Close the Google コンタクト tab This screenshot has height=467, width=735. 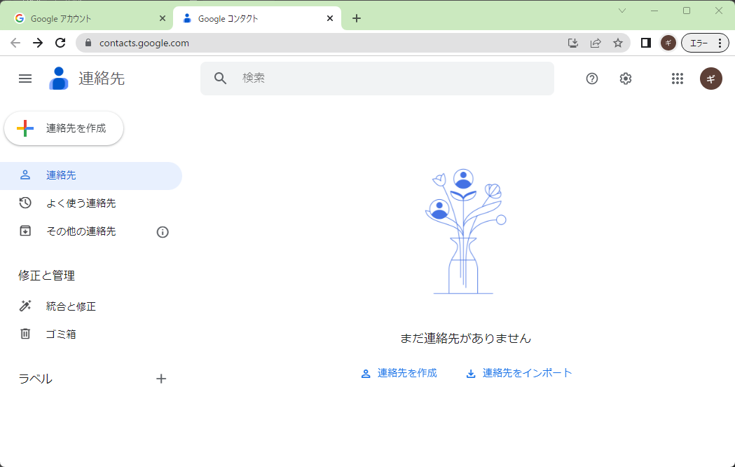pyautogui.click(x=330, y=18)
